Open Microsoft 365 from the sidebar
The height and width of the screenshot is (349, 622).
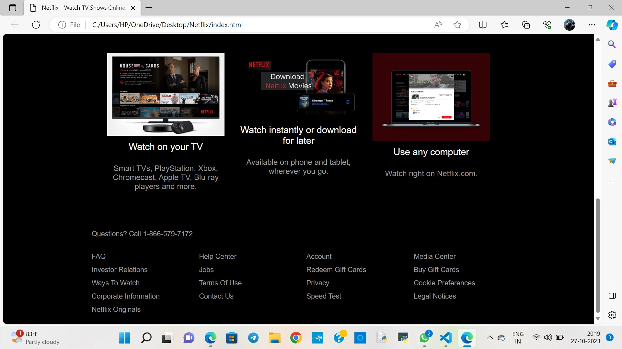click(x=612, y=122)
